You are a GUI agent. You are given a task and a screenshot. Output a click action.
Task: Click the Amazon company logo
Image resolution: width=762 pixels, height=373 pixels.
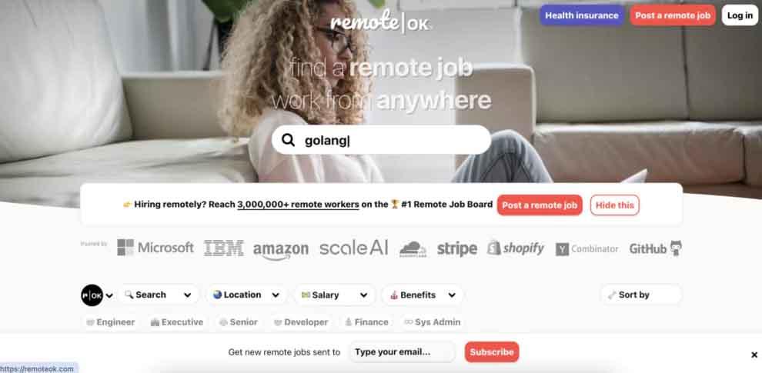click(x=281, y=250)
